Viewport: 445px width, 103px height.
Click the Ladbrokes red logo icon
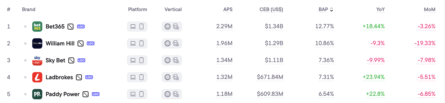click(x=37, y=77)
